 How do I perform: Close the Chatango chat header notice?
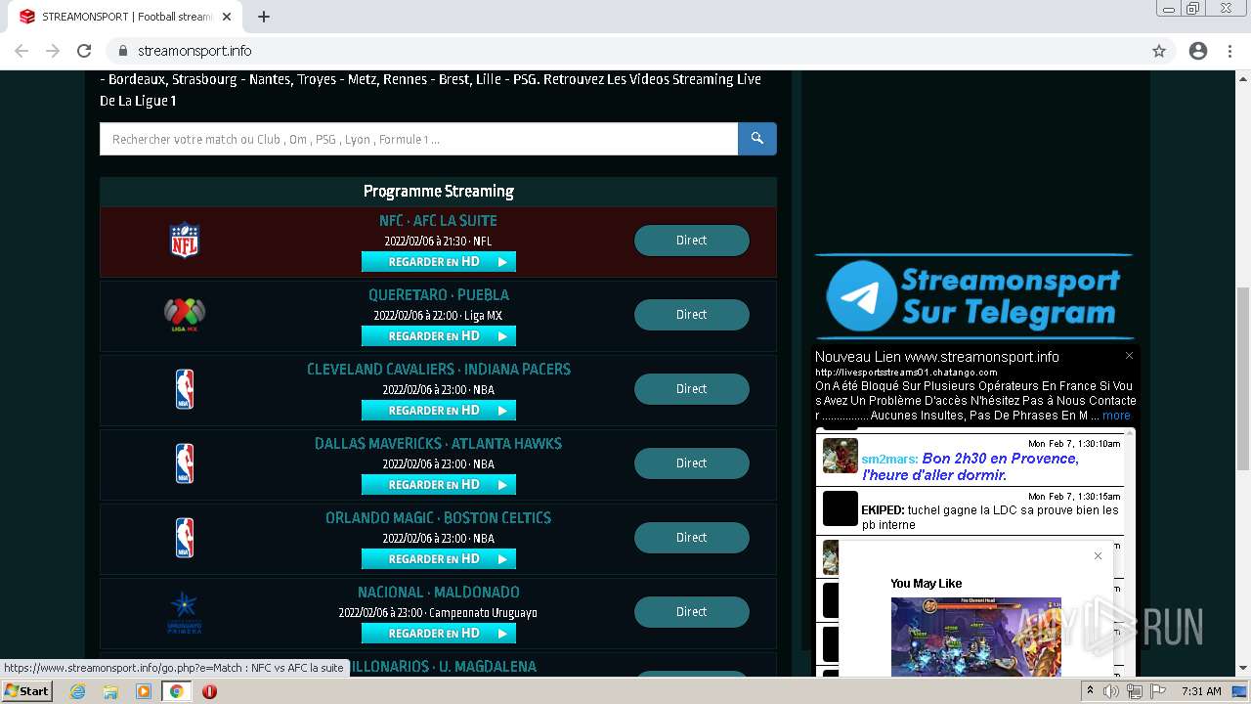coord(1129,356)
